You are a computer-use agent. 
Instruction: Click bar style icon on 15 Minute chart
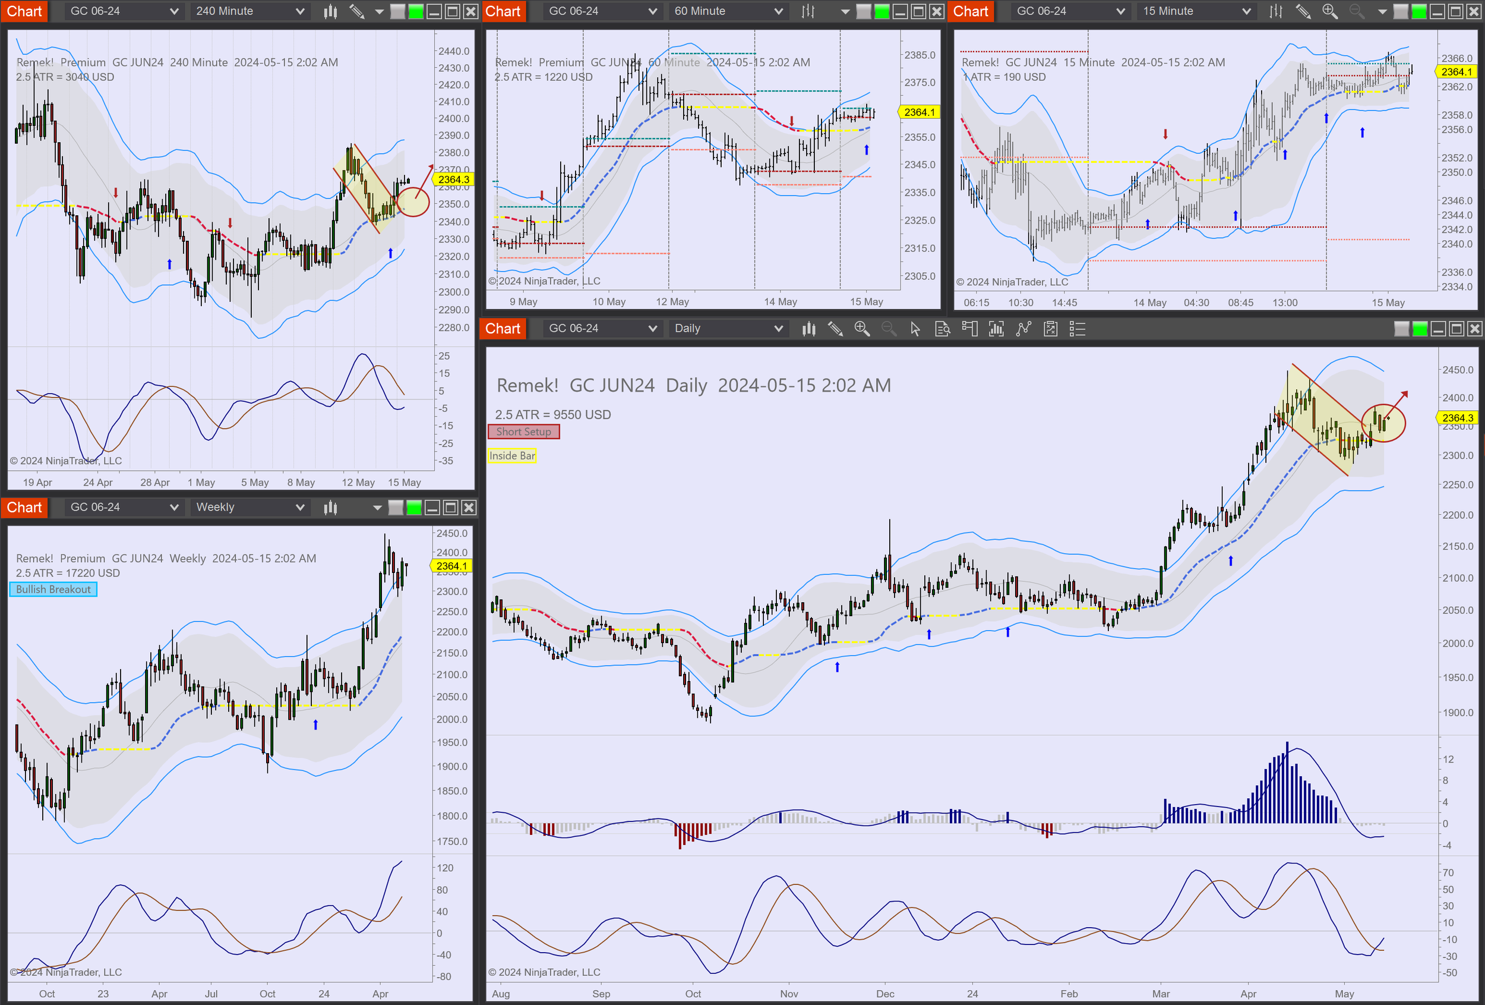tap(1275, 11)
